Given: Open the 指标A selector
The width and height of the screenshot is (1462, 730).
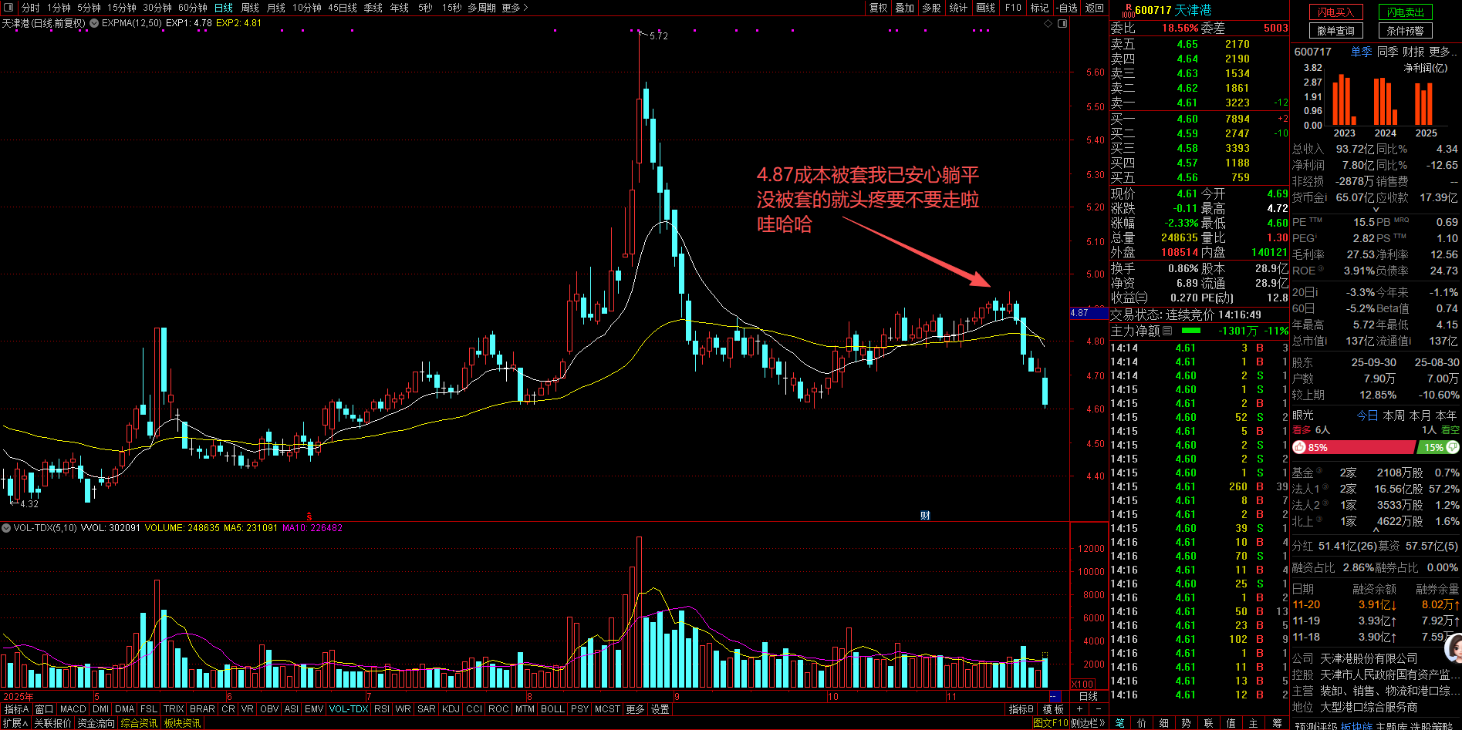Looking at the screenshot, I should coord(16,709).
